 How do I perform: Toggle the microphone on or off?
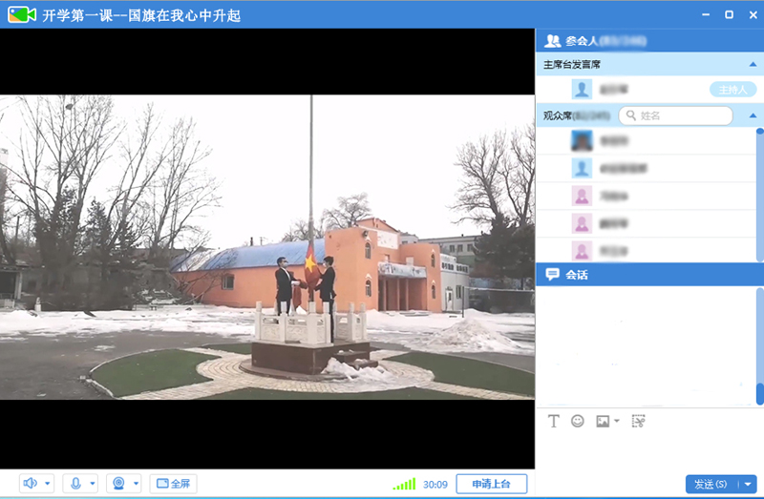75,484
